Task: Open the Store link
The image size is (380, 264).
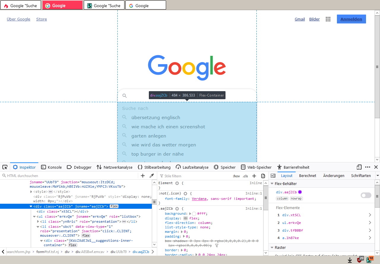Action: [41, 19]
